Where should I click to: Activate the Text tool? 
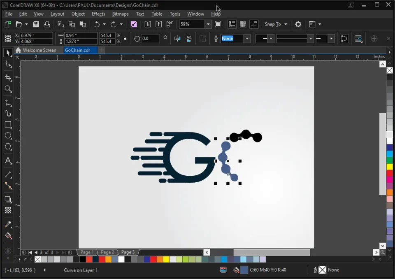[8, 160]
